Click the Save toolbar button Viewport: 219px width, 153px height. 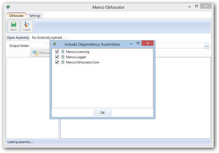13,26
